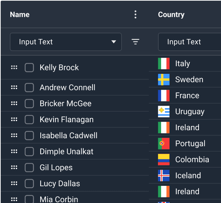Check the box for Andrew Connell
The width and height of the screenshot is (221, 203).
(x=29, y=87)
